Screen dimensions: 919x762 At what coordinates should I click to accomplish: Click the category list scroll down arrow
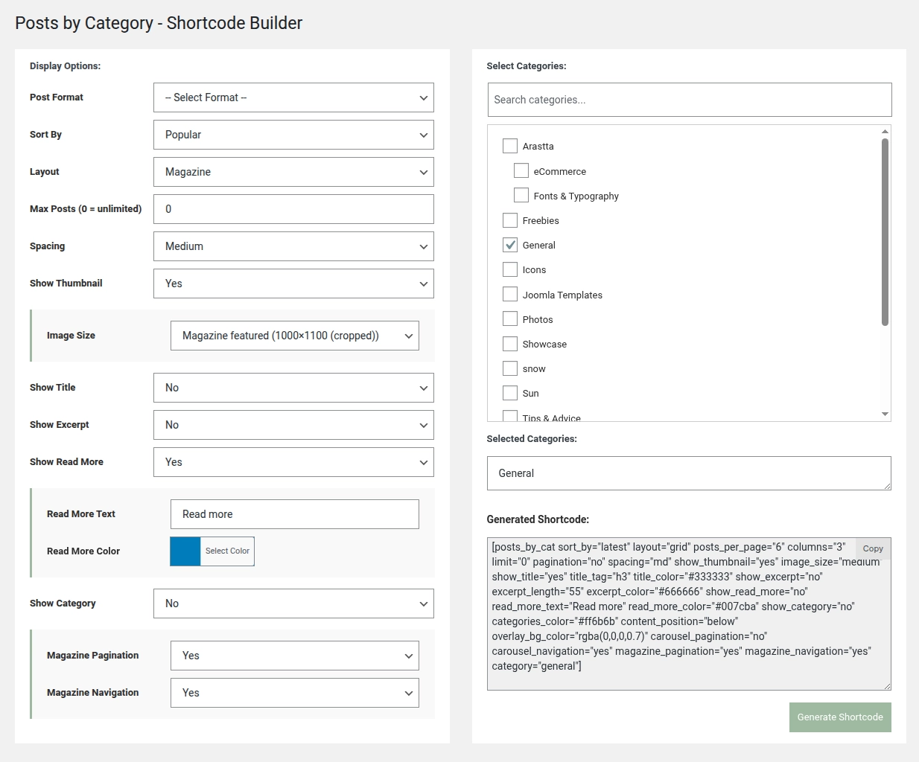[885, 414]
